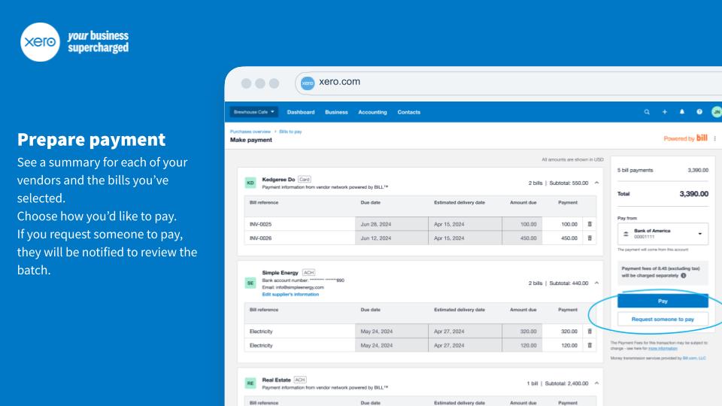Click the plus quick-add icon
This screenshot has height=406, width=722.
pos(664,112)
